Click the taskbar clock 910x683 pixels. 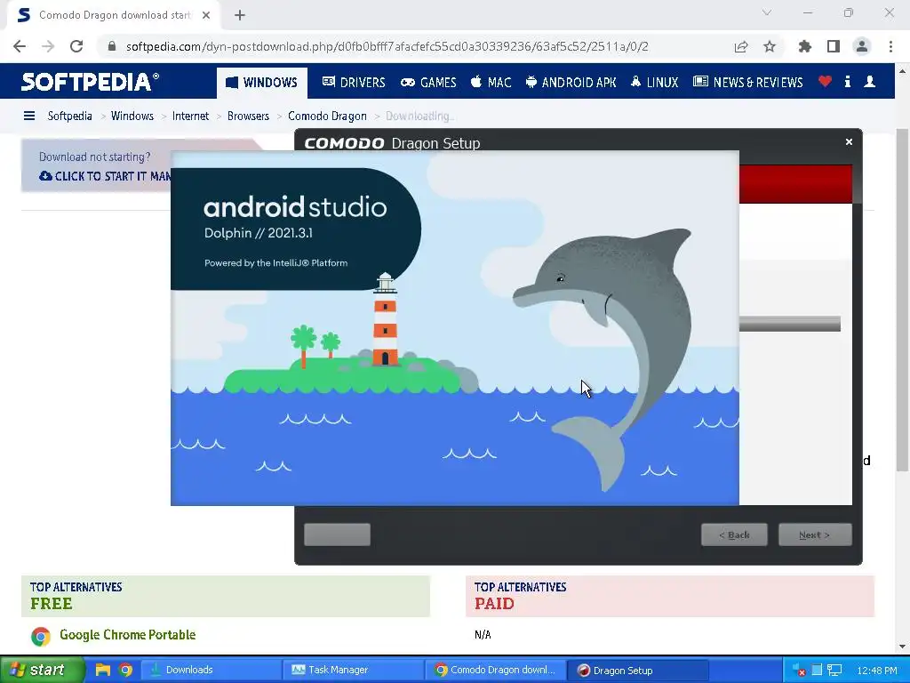pos(877,671)
